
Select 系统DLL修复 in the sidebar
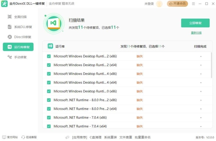pyautogui.click(x=20, y=27)
